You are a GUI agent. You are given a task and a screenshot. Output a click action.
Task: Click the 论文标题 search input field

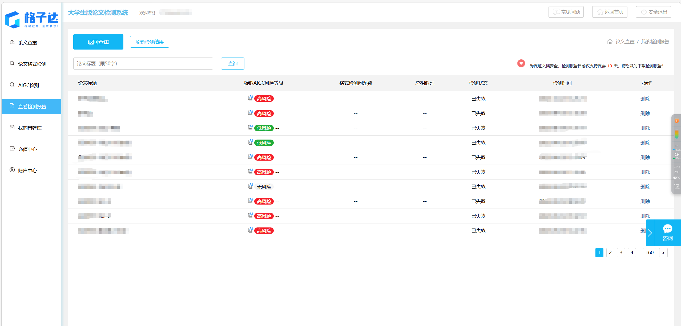(143, 64)
